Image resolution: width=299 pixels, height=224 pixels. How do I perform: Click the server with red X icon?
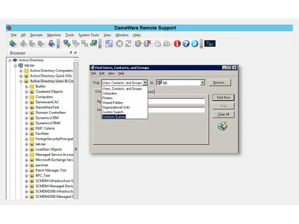tap(147, 44)
